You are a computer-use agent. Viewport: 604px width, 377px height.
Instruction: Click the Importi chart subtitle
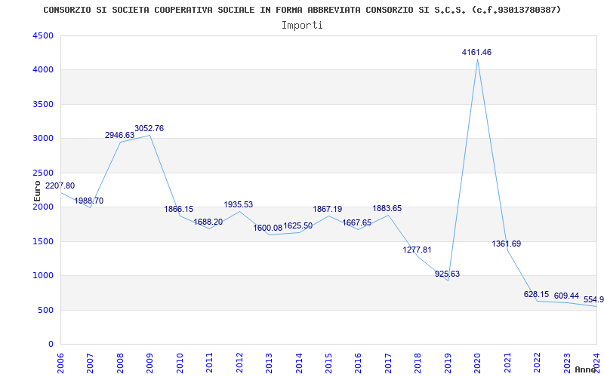[x=302, y=26]
